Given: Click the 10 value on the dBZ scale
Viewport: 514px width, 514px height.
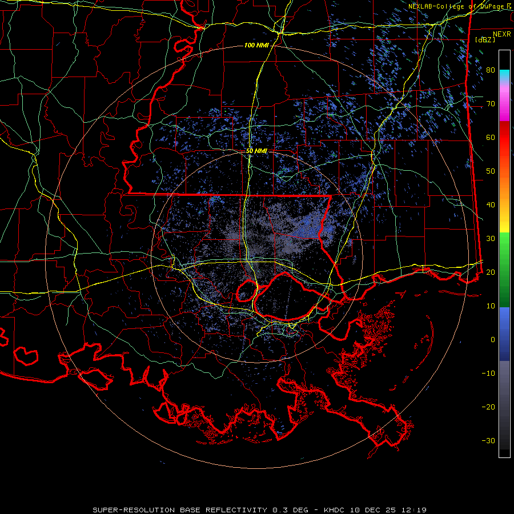Looking at the screenshot, I should (x=491, y=306).
